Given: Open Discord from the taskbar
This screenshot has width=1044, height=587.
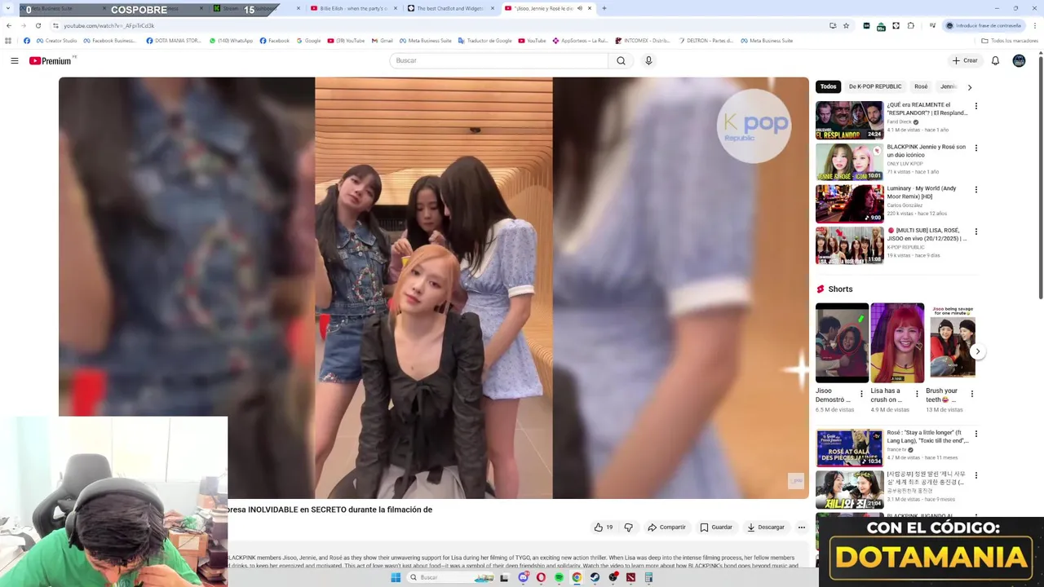Looking at the screenshot, I should tap(523, 577).
